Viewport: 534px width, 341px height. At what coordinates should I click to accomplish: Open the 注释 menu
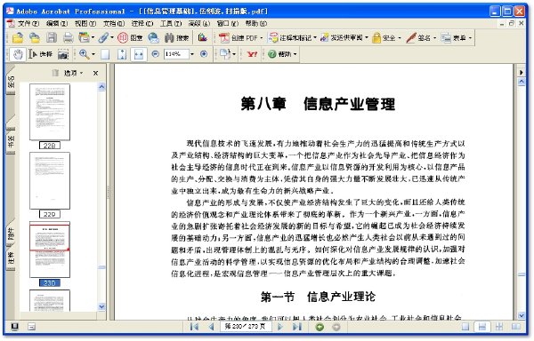[x=142, y=23]
